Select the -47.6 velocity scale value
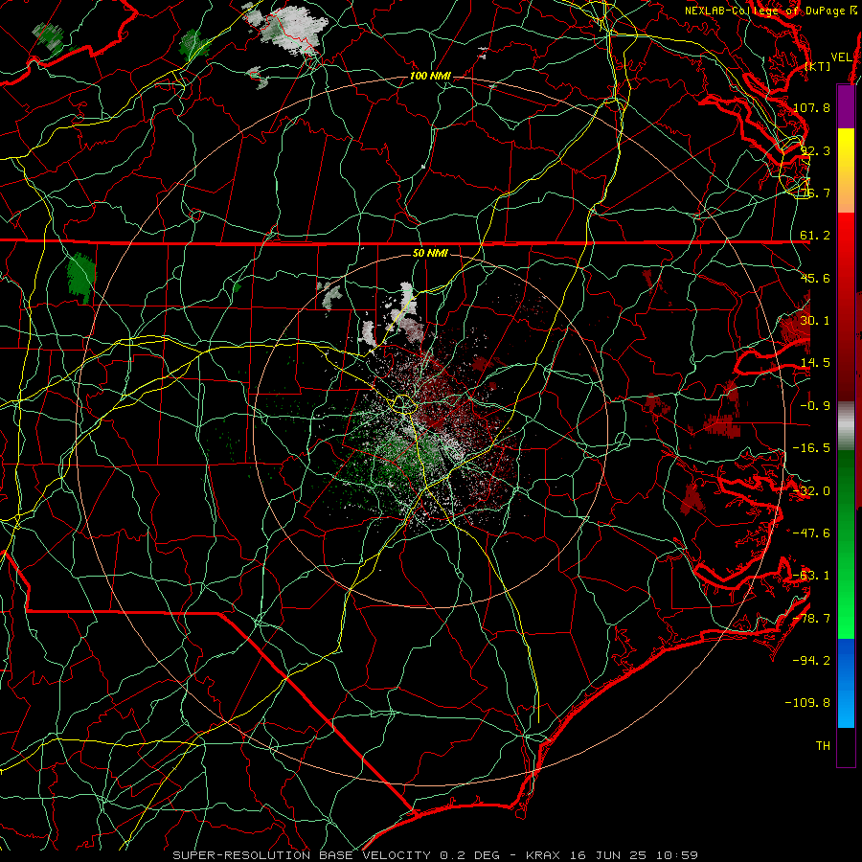 811,533
